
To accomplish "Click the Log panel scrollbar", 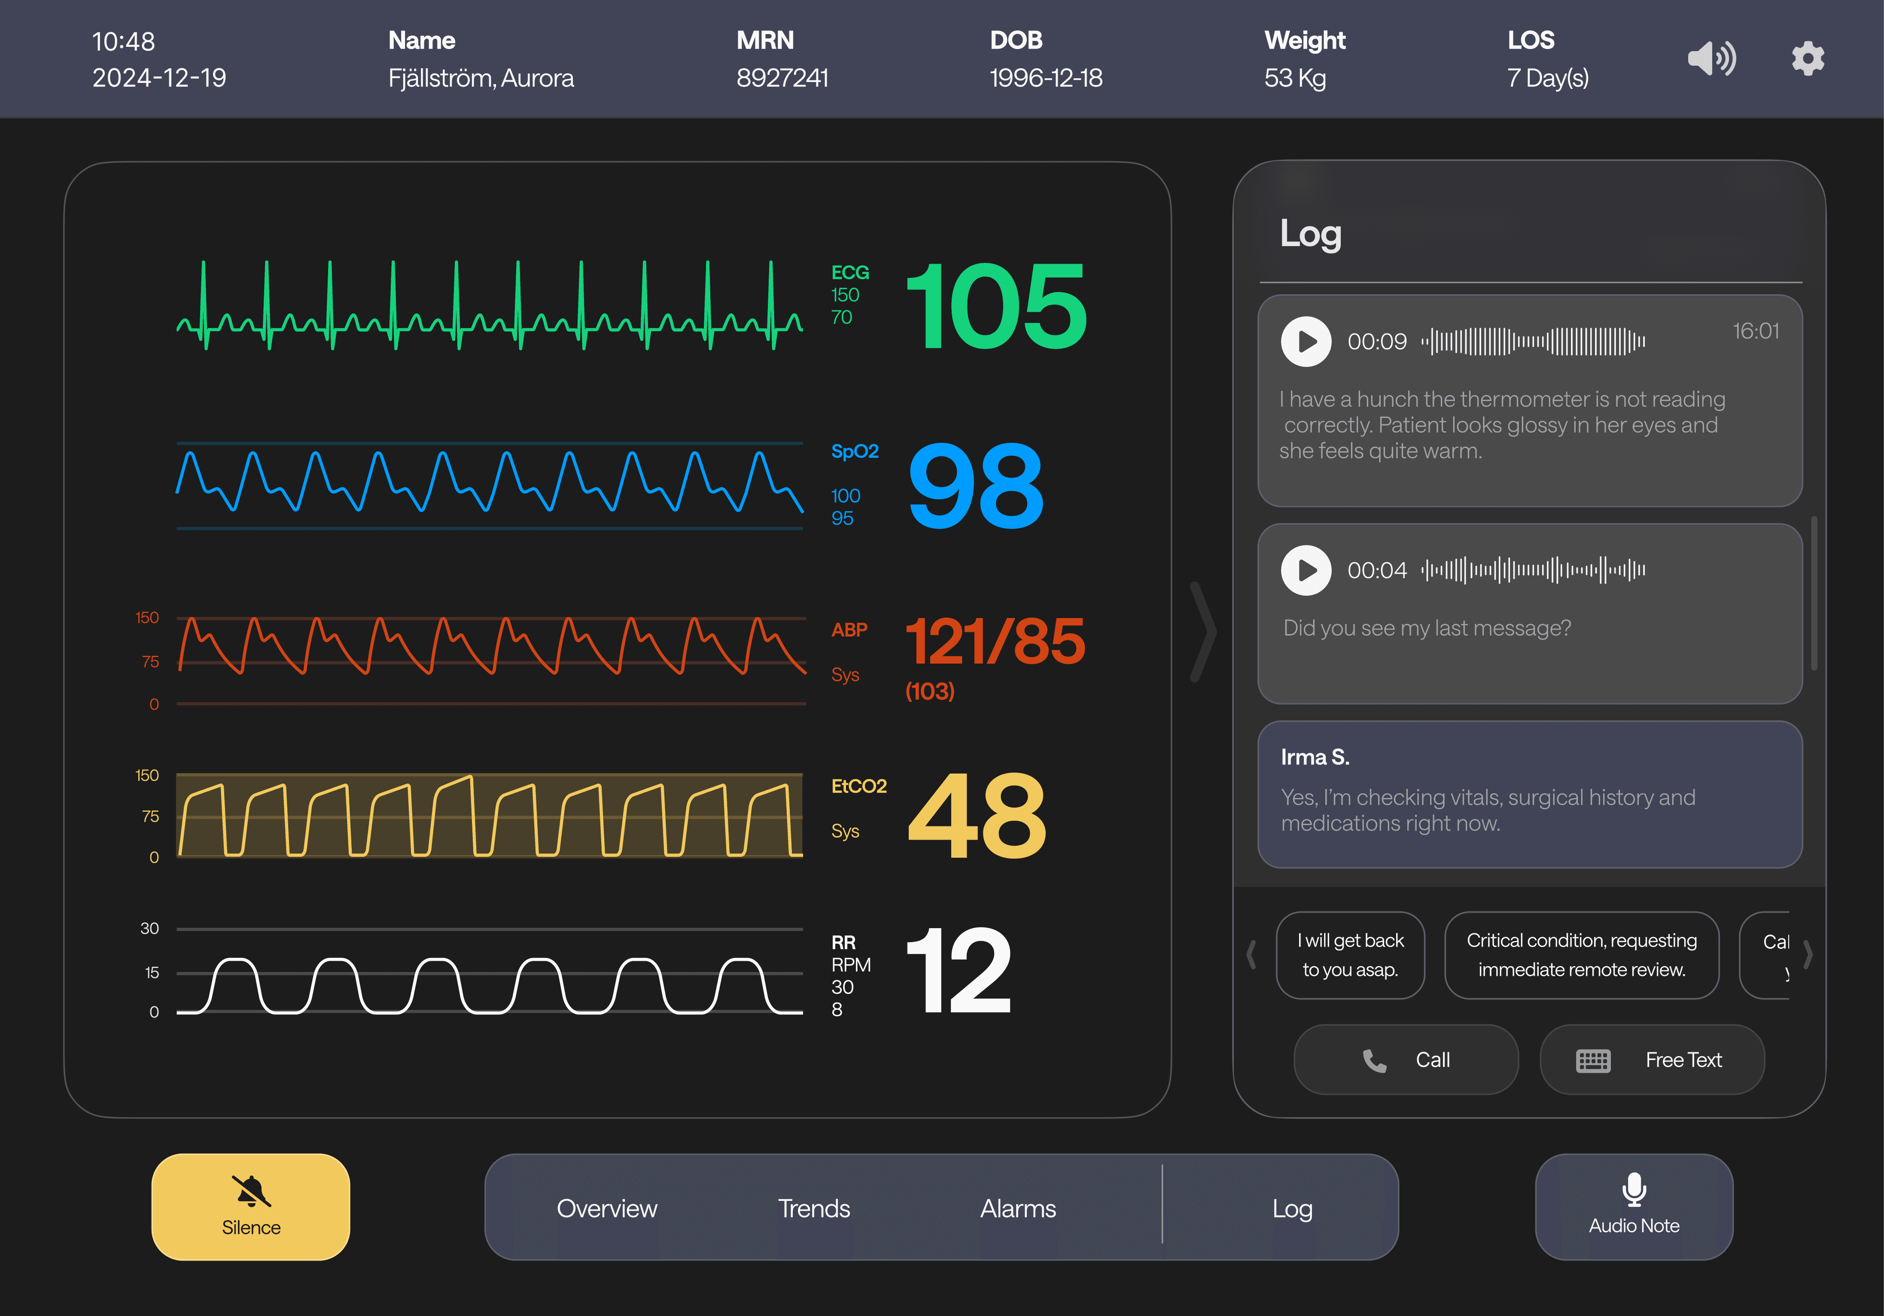I will tap(1814, 592).
